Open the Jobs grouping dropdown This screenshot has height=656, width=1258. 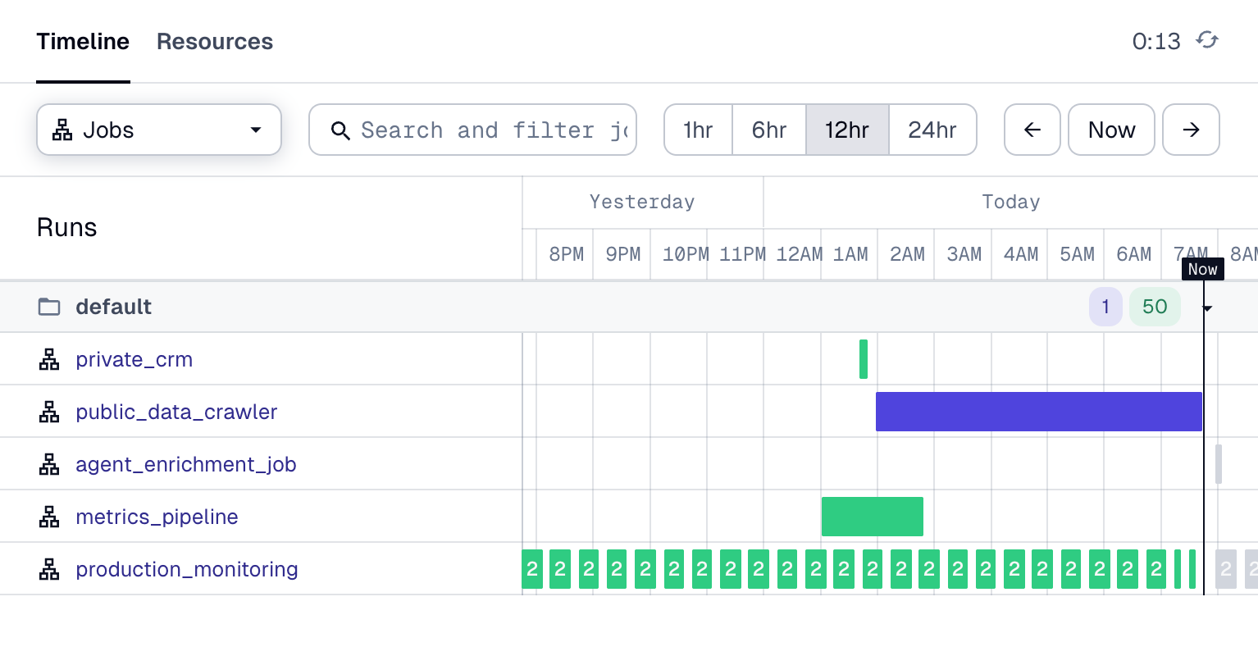coord(159,130)
